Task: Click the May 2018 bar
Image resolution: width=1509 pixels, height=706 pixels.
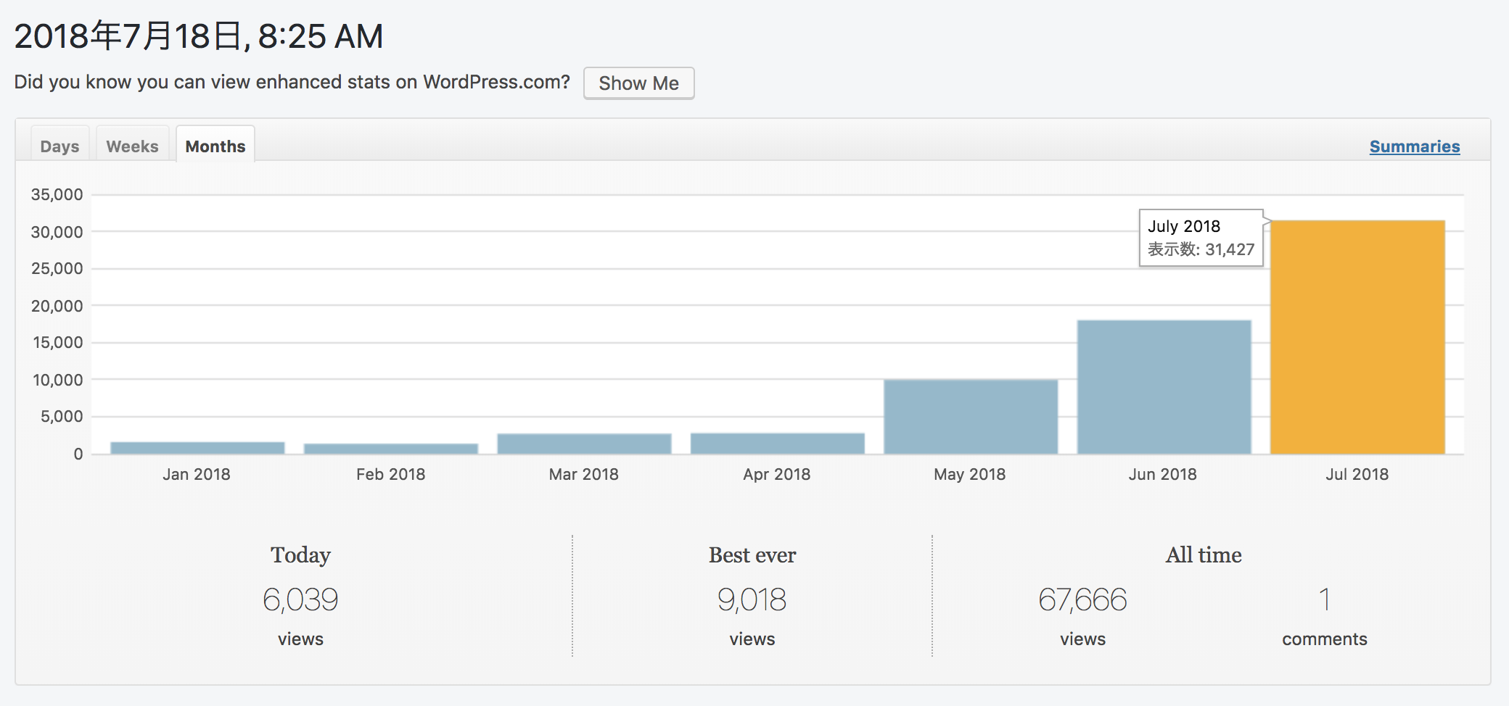Action: 971,417
